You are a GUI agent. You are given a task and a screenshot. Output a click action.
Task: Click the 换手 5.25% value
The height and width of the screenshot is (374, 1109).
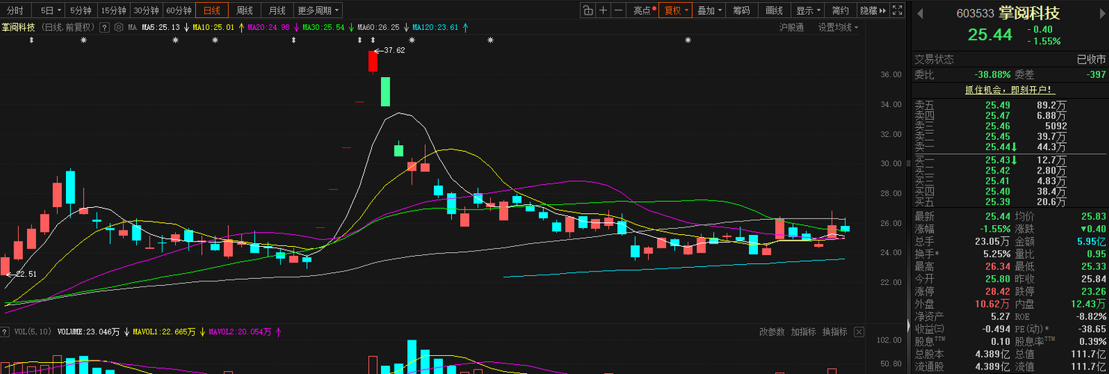coord(998,254)
